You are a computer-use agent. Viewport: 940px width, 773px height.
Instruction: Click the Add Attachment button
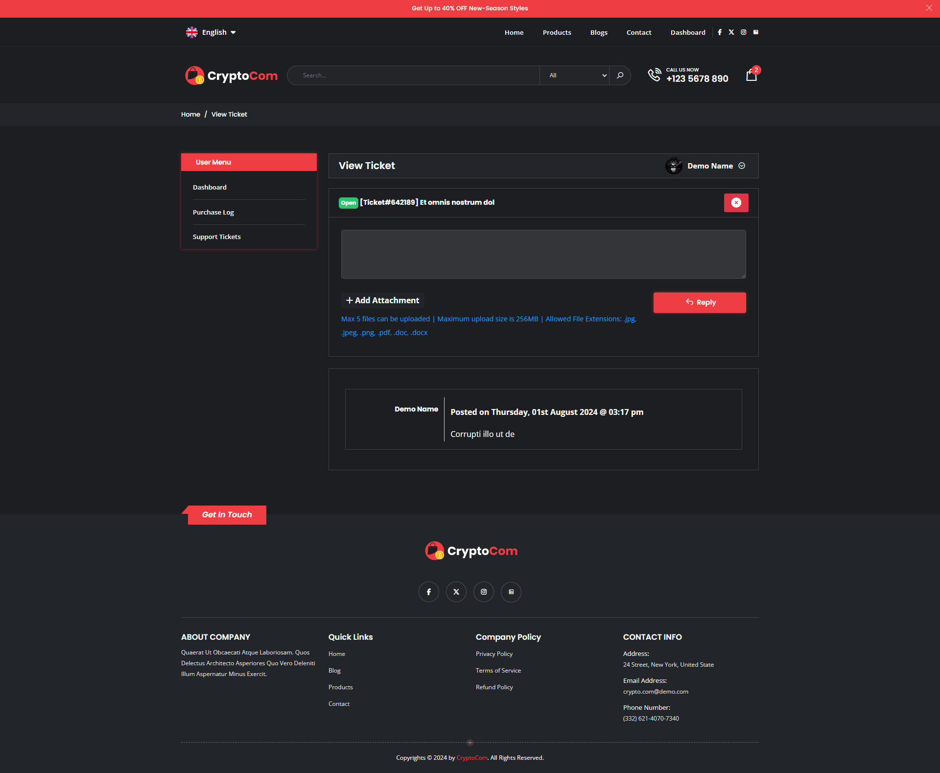click(382, 300)
